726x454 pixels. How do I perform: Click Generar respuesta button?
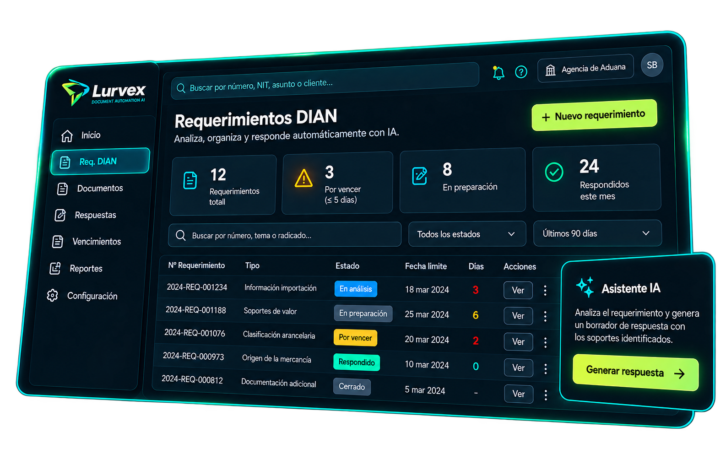pyautogui.click(x=635, y=372)
